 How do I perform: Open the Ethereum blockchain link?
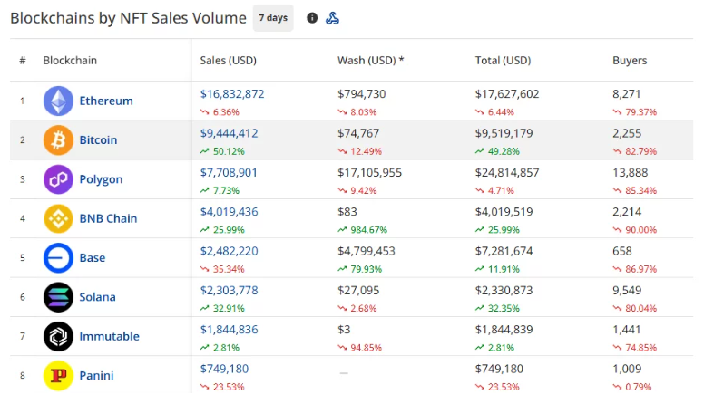[106, 101]
